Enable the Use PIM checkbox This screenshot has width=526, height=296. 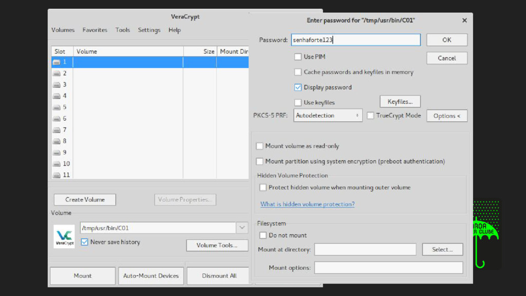298,57
